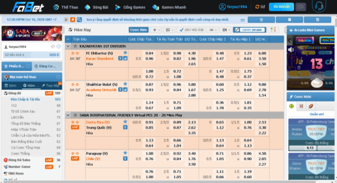Open statistics chart for Shakhtar-Bulat match
The width and height of the screenshot is (337, 183).
tap(125, 90)
